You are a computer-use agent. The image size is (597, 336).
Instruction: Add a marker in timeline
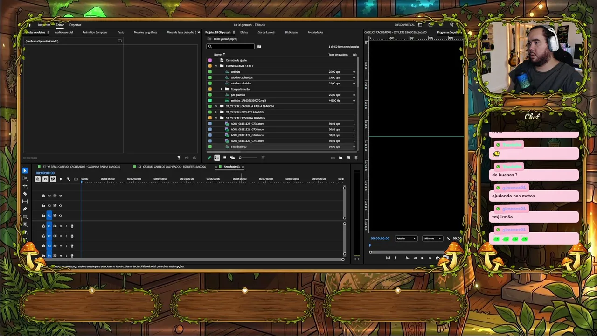pos(61,179)
